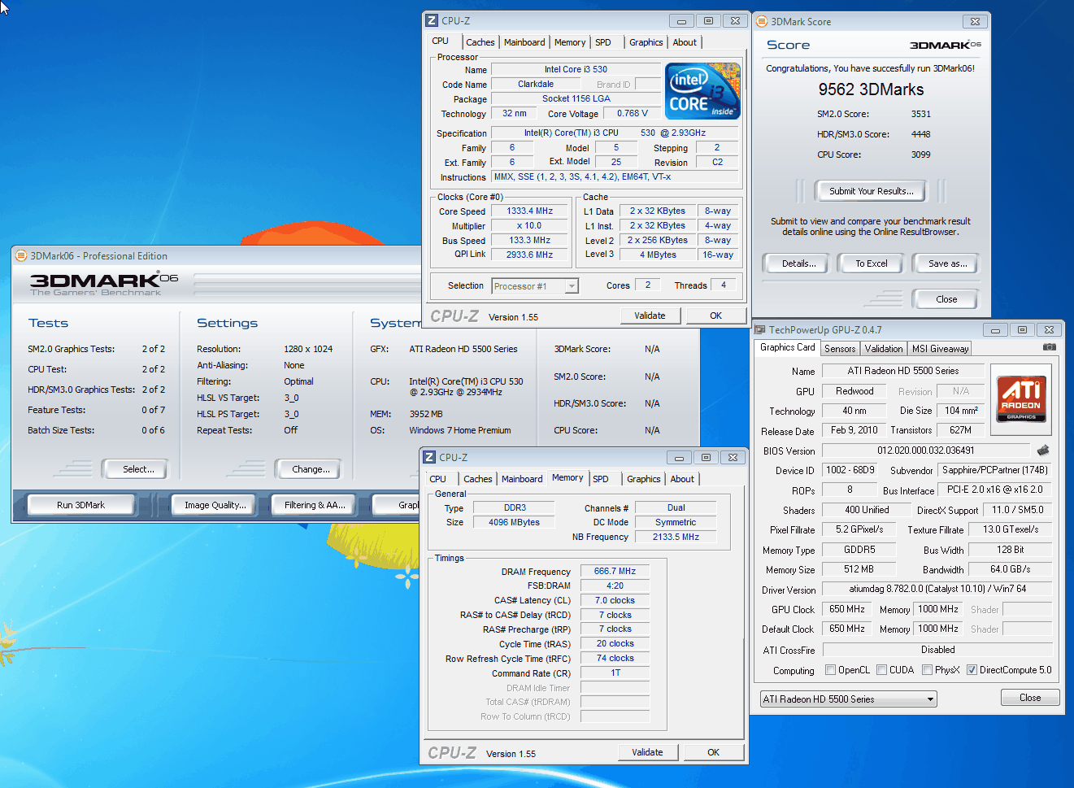Click the CPU-Z title bar Z icon in top window

click(x=432, y=21)
